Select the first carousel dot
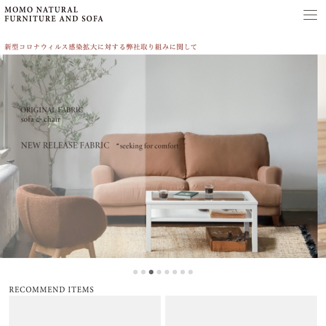 click(x=135, y=272)
